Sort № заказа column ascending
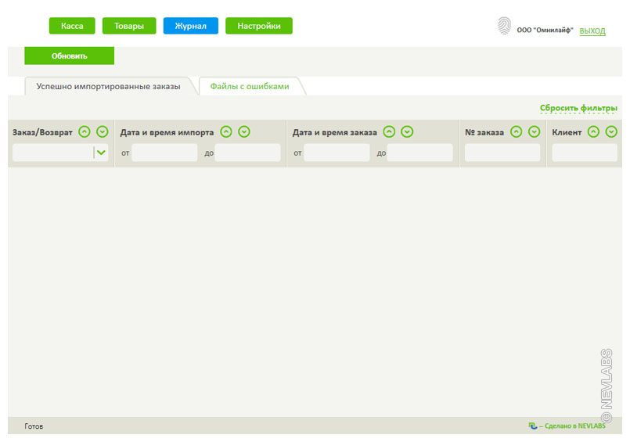The width and height of the screenshot is (630, 442). 517,132
